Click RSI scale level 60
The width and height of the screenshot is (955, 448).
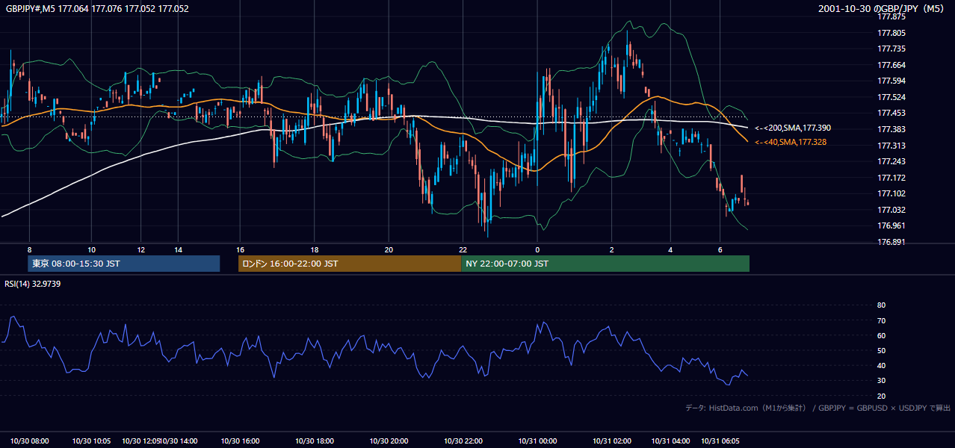tap(881, 336)
